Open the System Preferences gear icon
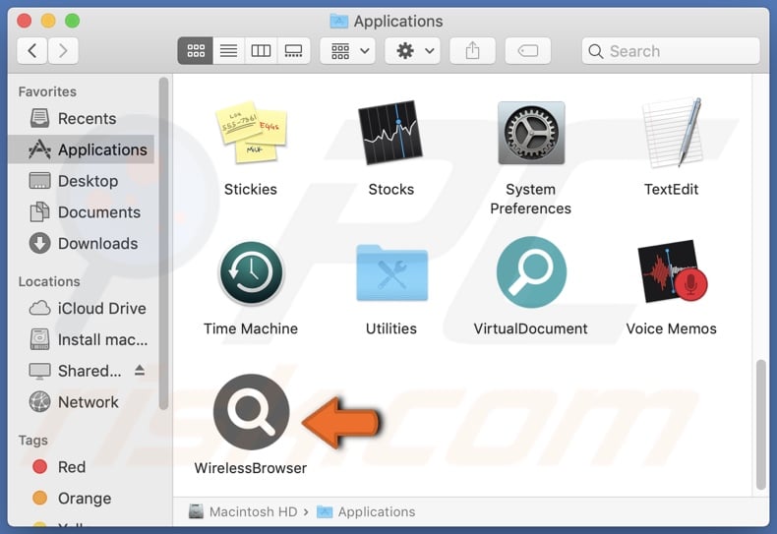 pyautogui.click(x=531, y=133)
